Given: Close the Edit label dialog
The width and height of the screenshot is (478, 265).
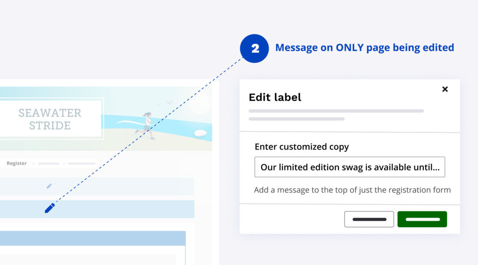Looking at the screenshot, I should pyautogui.click(x=445, y=89).
